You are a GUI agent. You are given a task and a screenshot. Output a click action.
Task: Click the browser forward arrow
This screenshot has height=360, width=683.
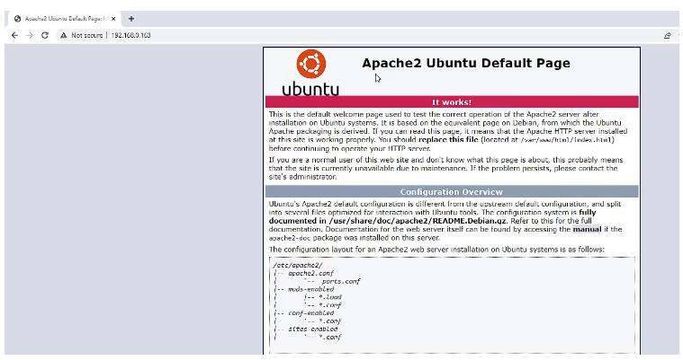30,35
